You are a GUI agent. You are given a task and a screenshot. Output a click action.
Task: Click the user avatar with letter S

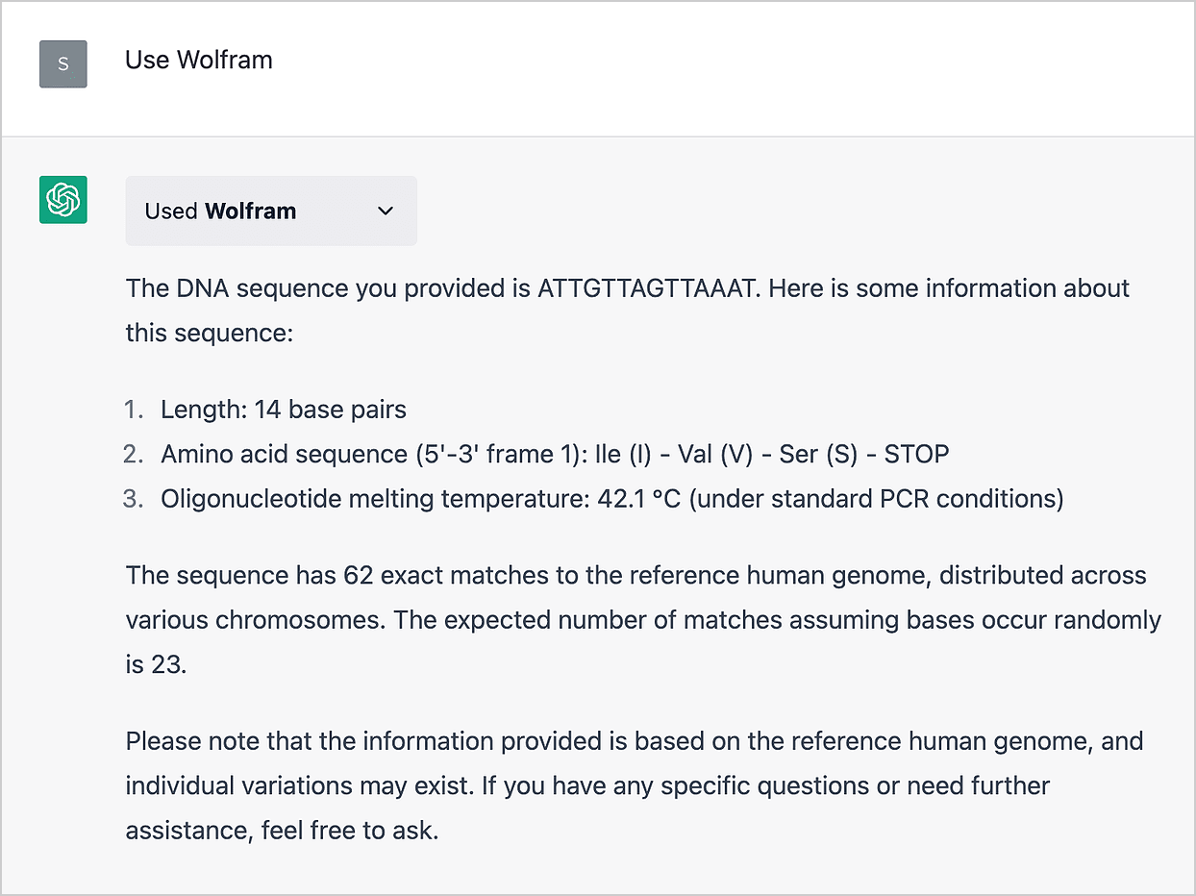63,64
